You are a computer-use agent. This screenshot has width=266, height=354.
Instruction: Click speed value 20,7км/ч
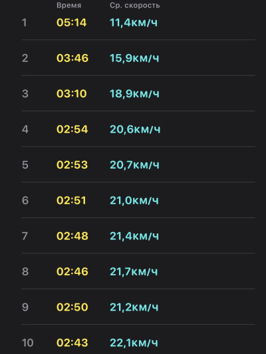(134, 165)
